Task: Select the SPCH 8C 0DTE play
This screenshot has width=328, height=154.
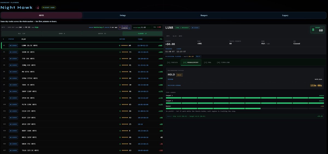Action: click(82, 98)
